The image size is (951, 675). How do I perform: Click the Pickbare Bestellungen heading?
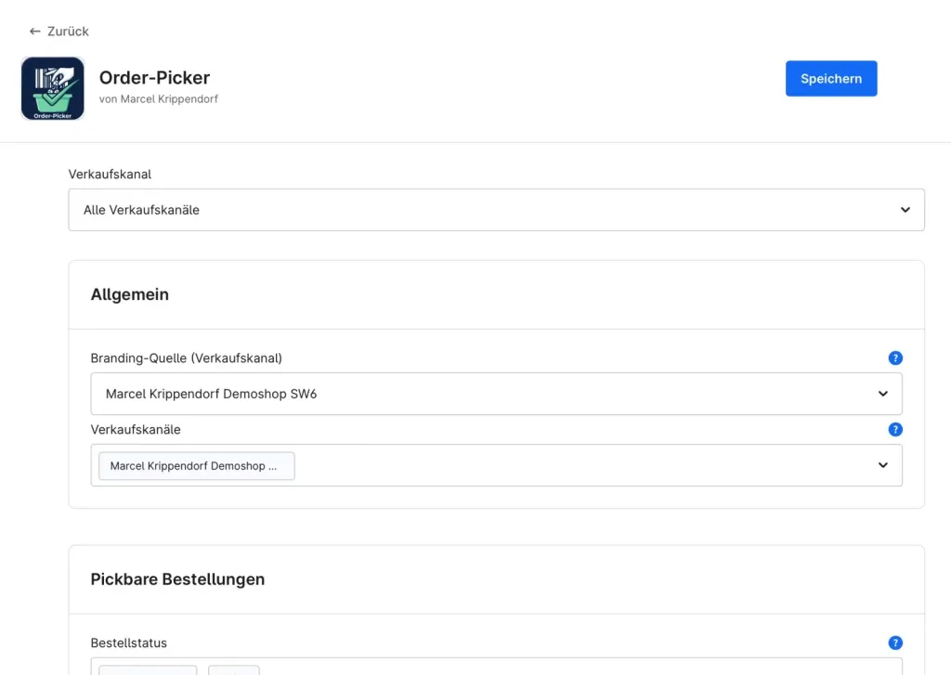pos(177,579)
